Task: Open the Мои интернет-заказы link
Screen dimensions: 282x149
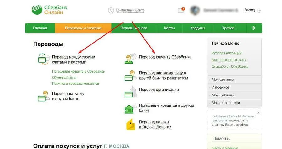Action: point(229,60)
